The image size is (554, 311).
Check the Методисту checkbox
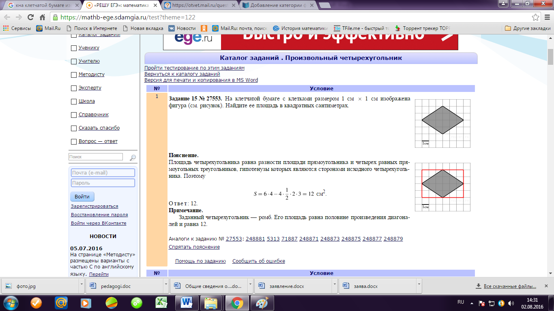point(73,75)
